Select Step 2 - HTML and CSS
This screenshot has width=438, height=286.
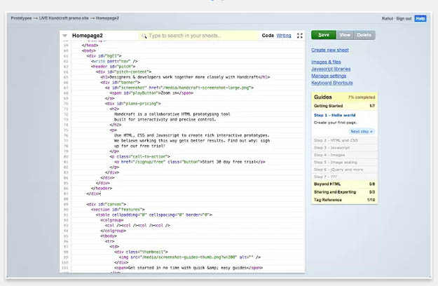coord(344,140)
